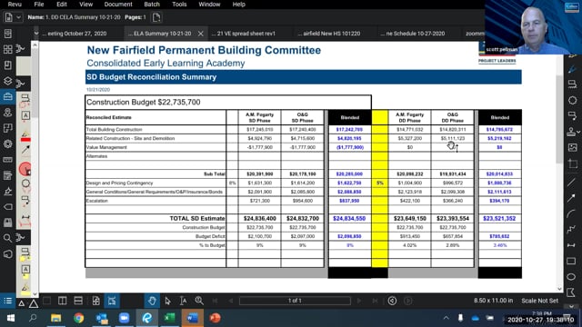The width and height of the screenshot is (582, 327).
Task: Open the Batch menu
Action: point(152,5)
